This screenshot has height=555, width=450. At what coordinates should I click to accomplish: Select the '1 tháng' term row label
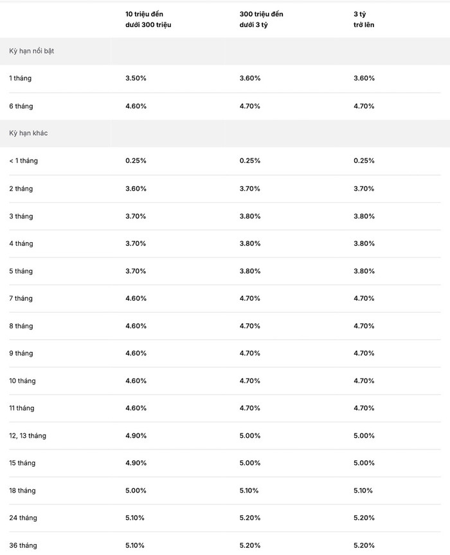pyautogui.click(x=20, y=78)
